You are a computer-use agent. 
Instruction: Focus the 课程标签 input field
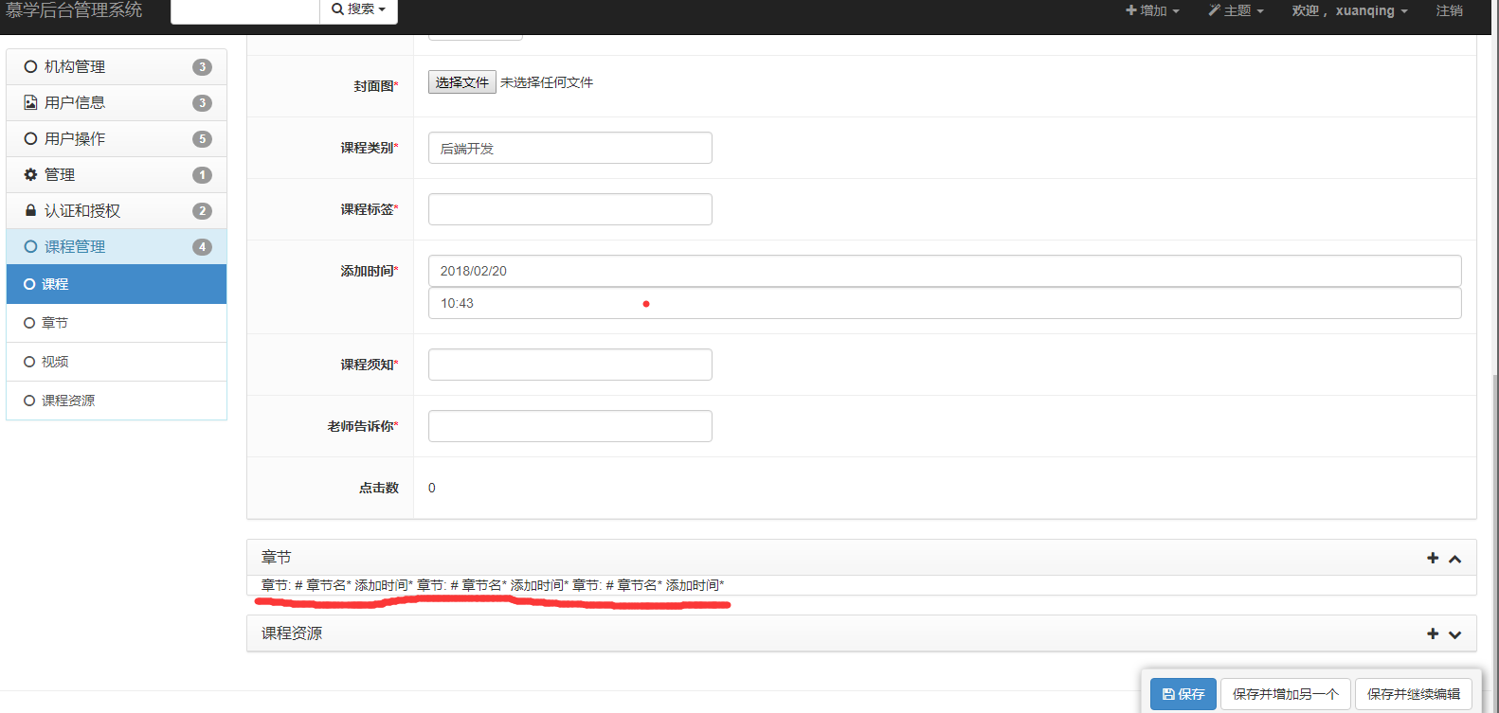tap(570, 209)
